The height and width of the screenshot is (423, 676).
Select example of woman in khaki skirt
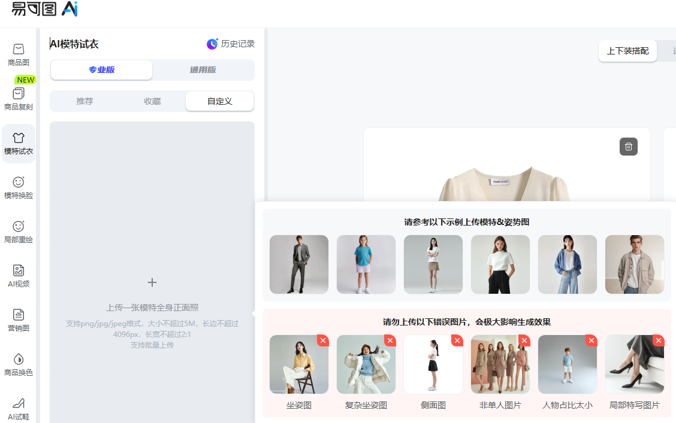pyautogui.click(x=433, y=264)
